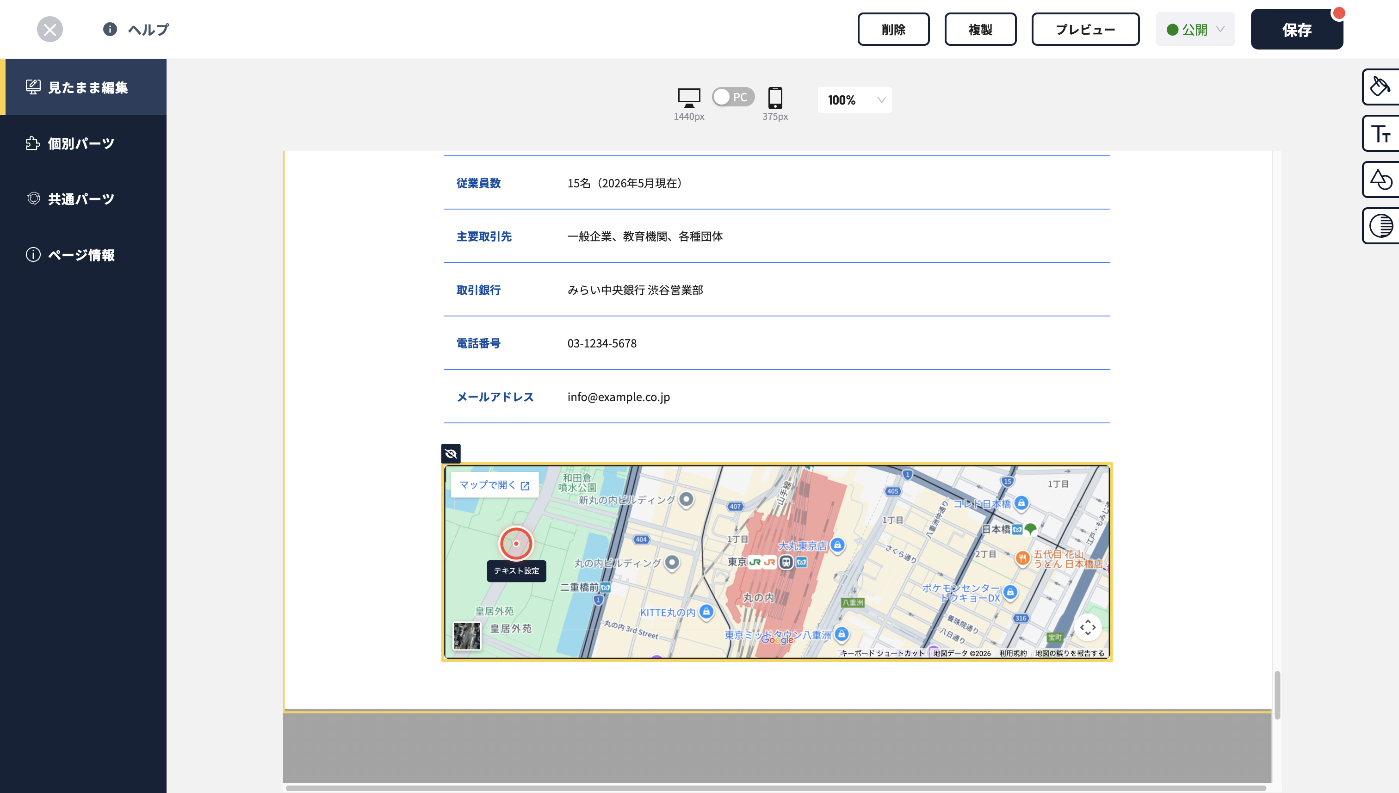Click the テキスト設定 tooltip button
The width and height of the screenshot is (1399, 793).
[x=516, y=571]
